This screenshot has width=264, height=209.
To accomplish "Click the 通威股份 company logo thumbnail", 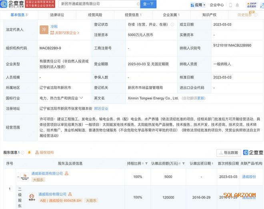I will [x=31, y=197].
